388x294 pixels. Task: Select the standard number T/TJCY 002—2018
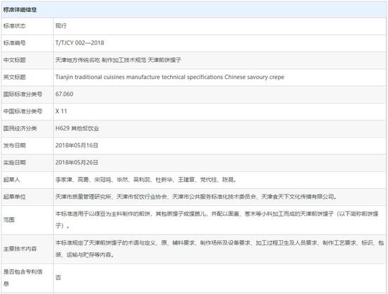pyautogui.click(x=80, y=43)
